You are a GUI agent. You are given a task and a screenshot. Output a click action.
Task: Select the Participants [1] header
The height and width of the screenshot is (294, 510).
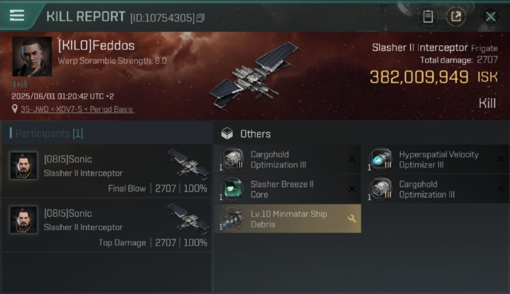click(x=46, y=133)
